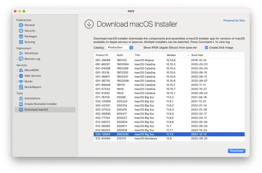
Task: Toggle Munki status indicator
Action: (17, 81)
